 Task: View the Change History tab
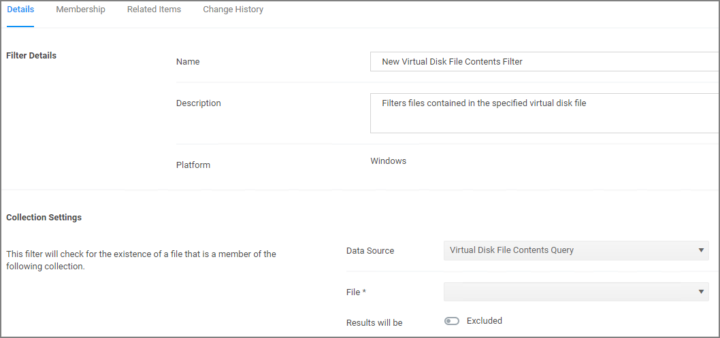233,10
